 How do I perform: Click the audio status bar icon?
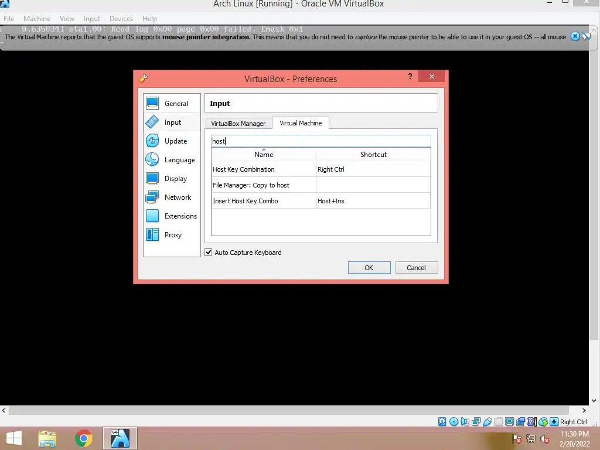point(465,422)
